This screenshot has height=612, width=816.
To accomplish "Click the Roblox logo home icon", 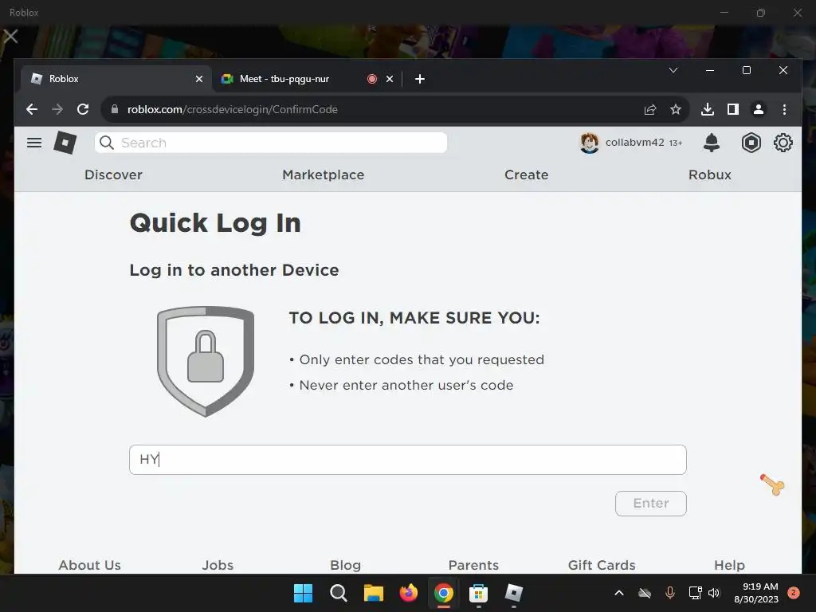I will click(x=65, y=142).
